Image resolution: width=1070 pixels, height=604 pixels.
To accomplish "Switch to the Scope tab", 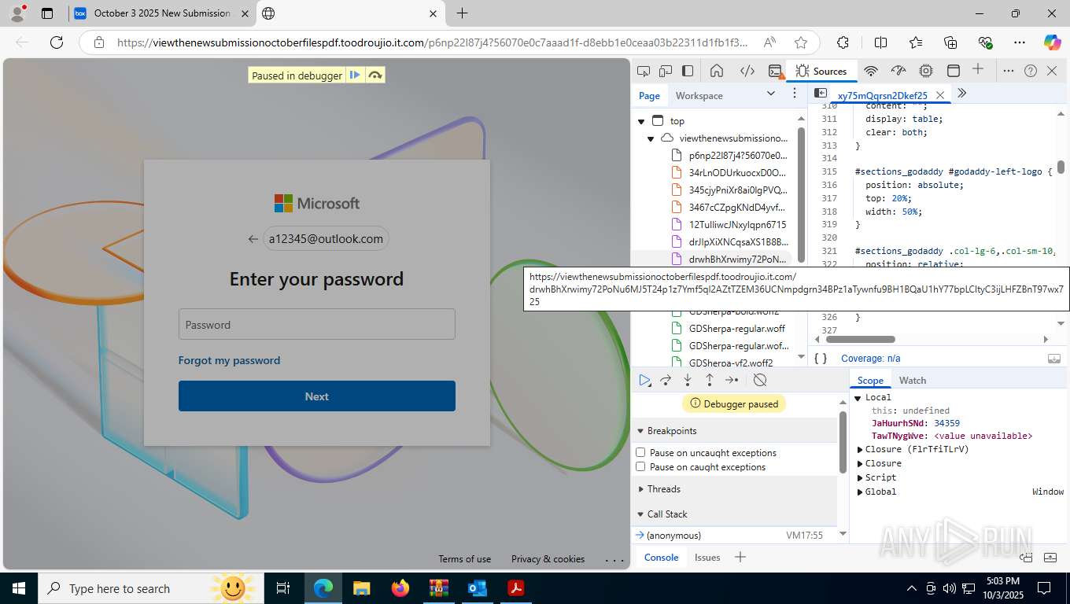I will click(x=870, y=380).
